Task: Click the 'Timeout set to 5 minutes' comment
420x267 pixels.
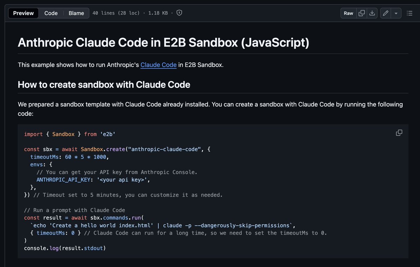Action: 128,195
